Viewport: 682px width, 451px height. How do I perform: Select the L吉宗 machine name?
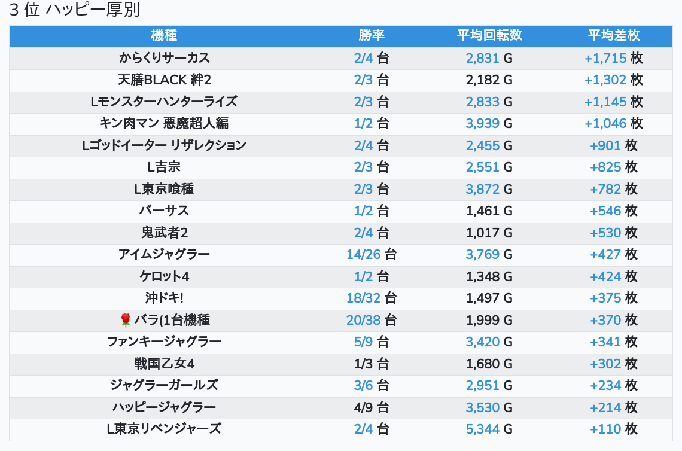click(164, 167)
